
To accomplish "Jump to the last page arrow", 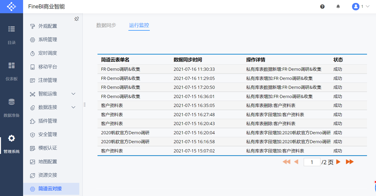I will tap(350, 162).
